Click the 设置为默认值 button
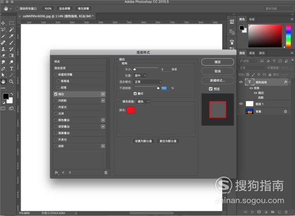 [x=143, y=141]
